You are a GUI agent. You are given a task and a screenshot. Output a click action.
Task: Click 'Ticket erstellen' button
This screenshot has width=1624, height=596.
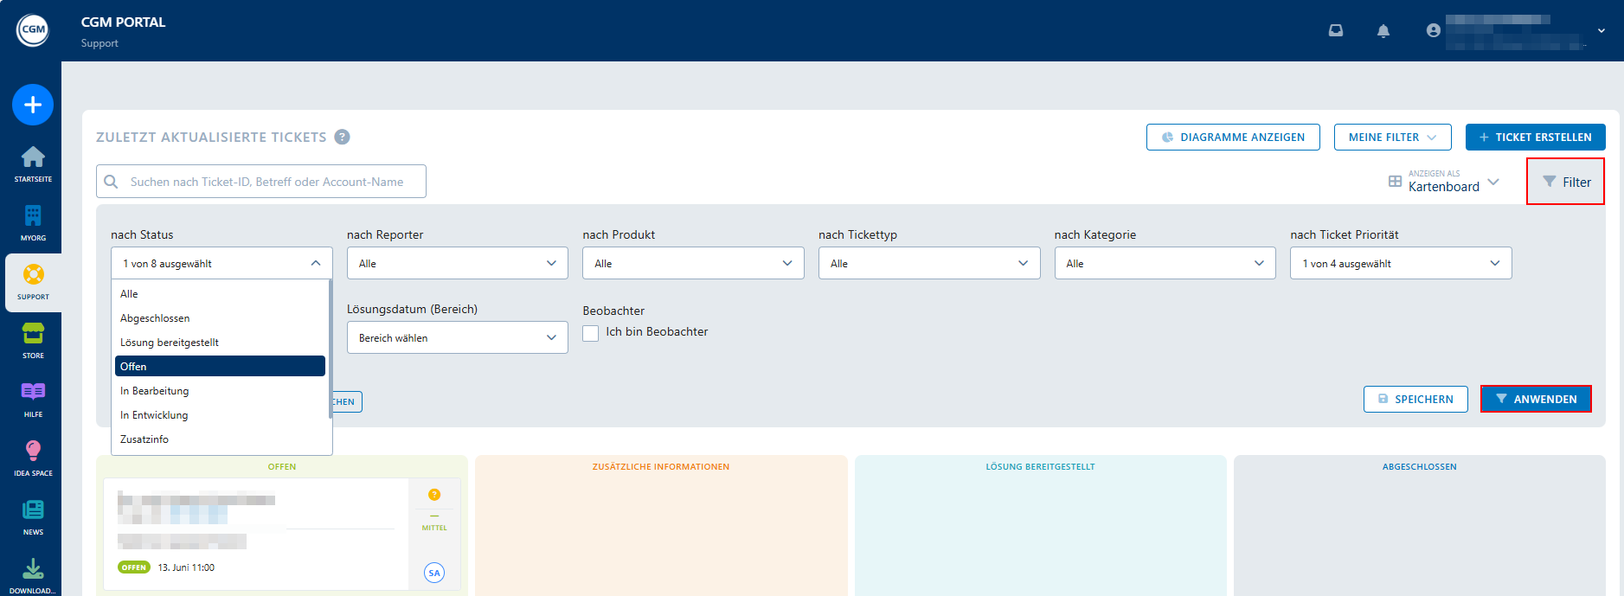tap(1535, 137)
